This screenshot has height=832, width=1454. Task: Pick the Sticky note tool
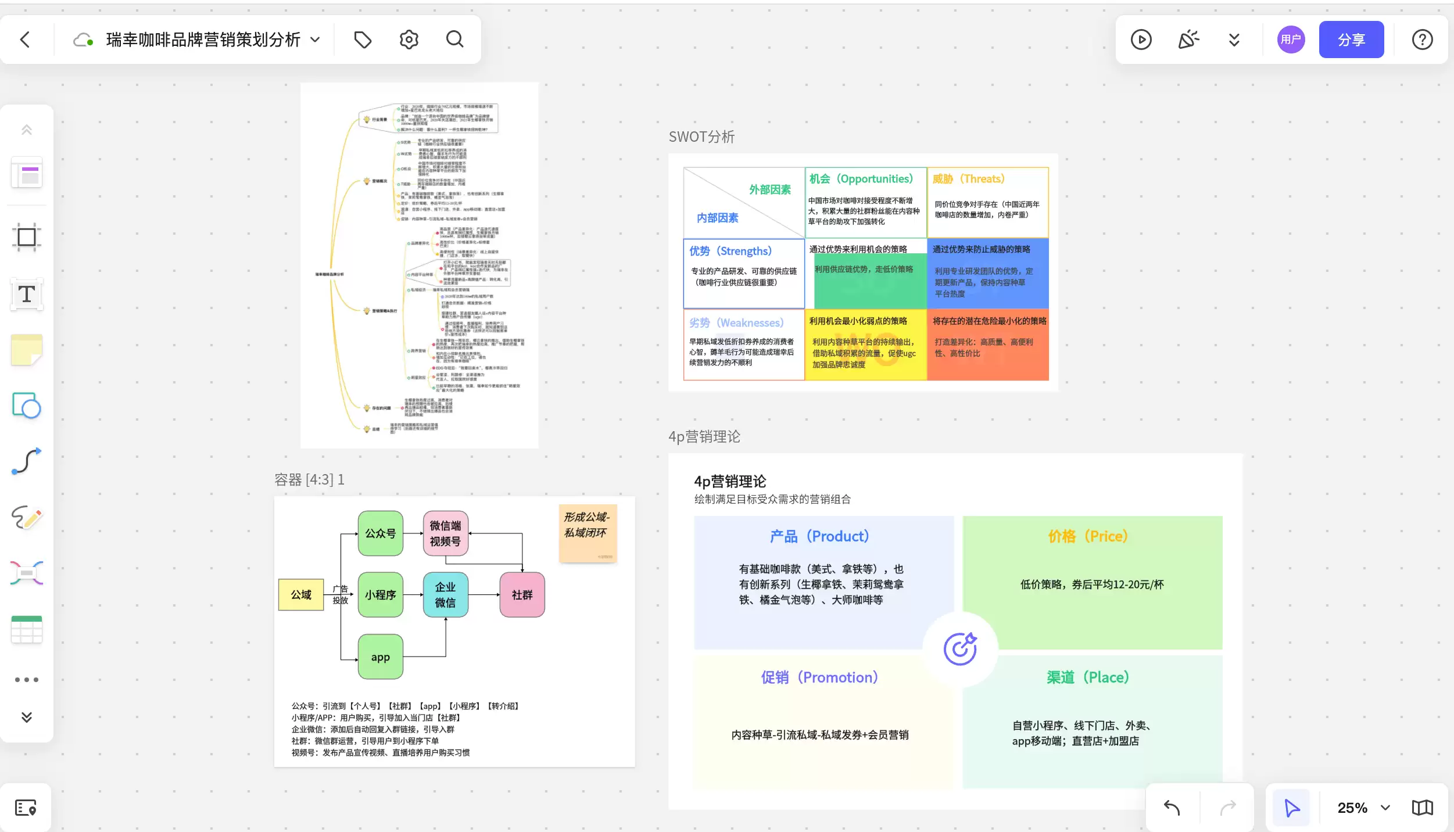coord(27,350)
